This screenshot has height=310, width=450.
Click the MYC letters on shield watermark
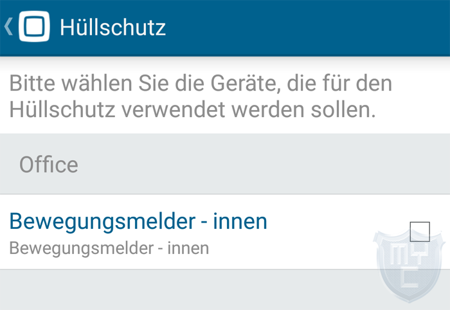(410, 264)
